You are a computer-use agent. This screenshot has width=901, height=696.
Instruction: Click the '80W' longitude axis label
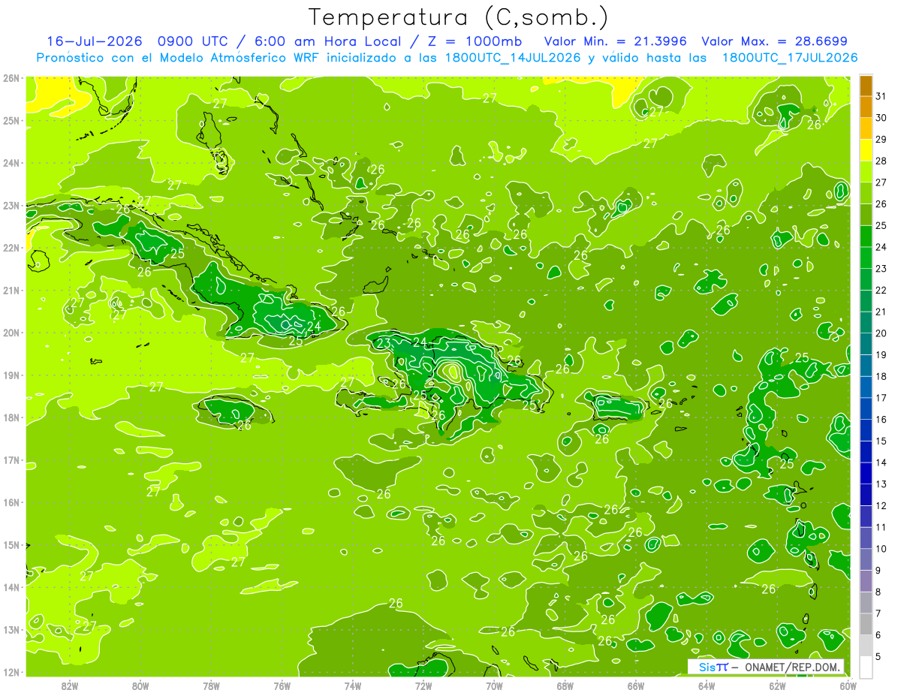tap(140, 685)
